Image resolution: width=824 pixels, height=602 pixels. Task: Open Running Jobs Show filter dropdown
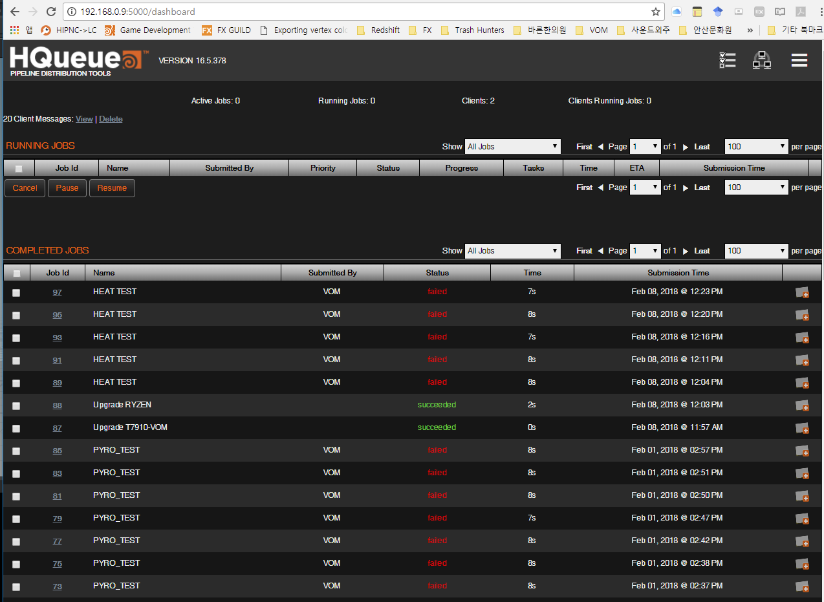pyautogui.click(x=513, y=147)
